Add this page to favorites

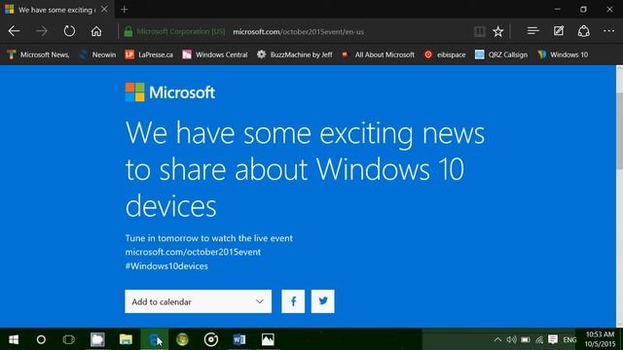pyautogui.click(x=497, y=31)
